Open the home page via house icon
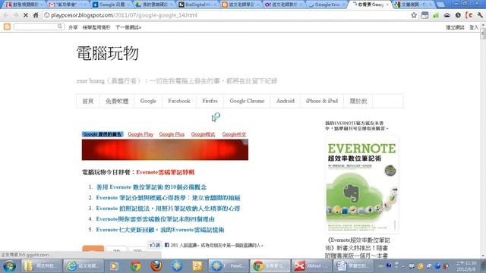Viewport: 486px width, 273px height. pyautogui.click(x=36, y=15)
